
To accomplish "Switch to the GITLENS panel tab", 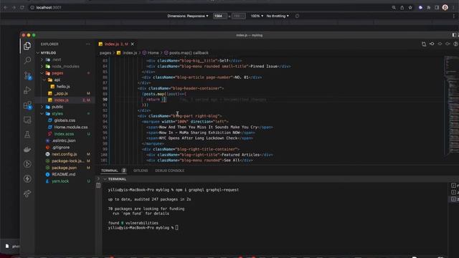I will click(x=141, y=171).
